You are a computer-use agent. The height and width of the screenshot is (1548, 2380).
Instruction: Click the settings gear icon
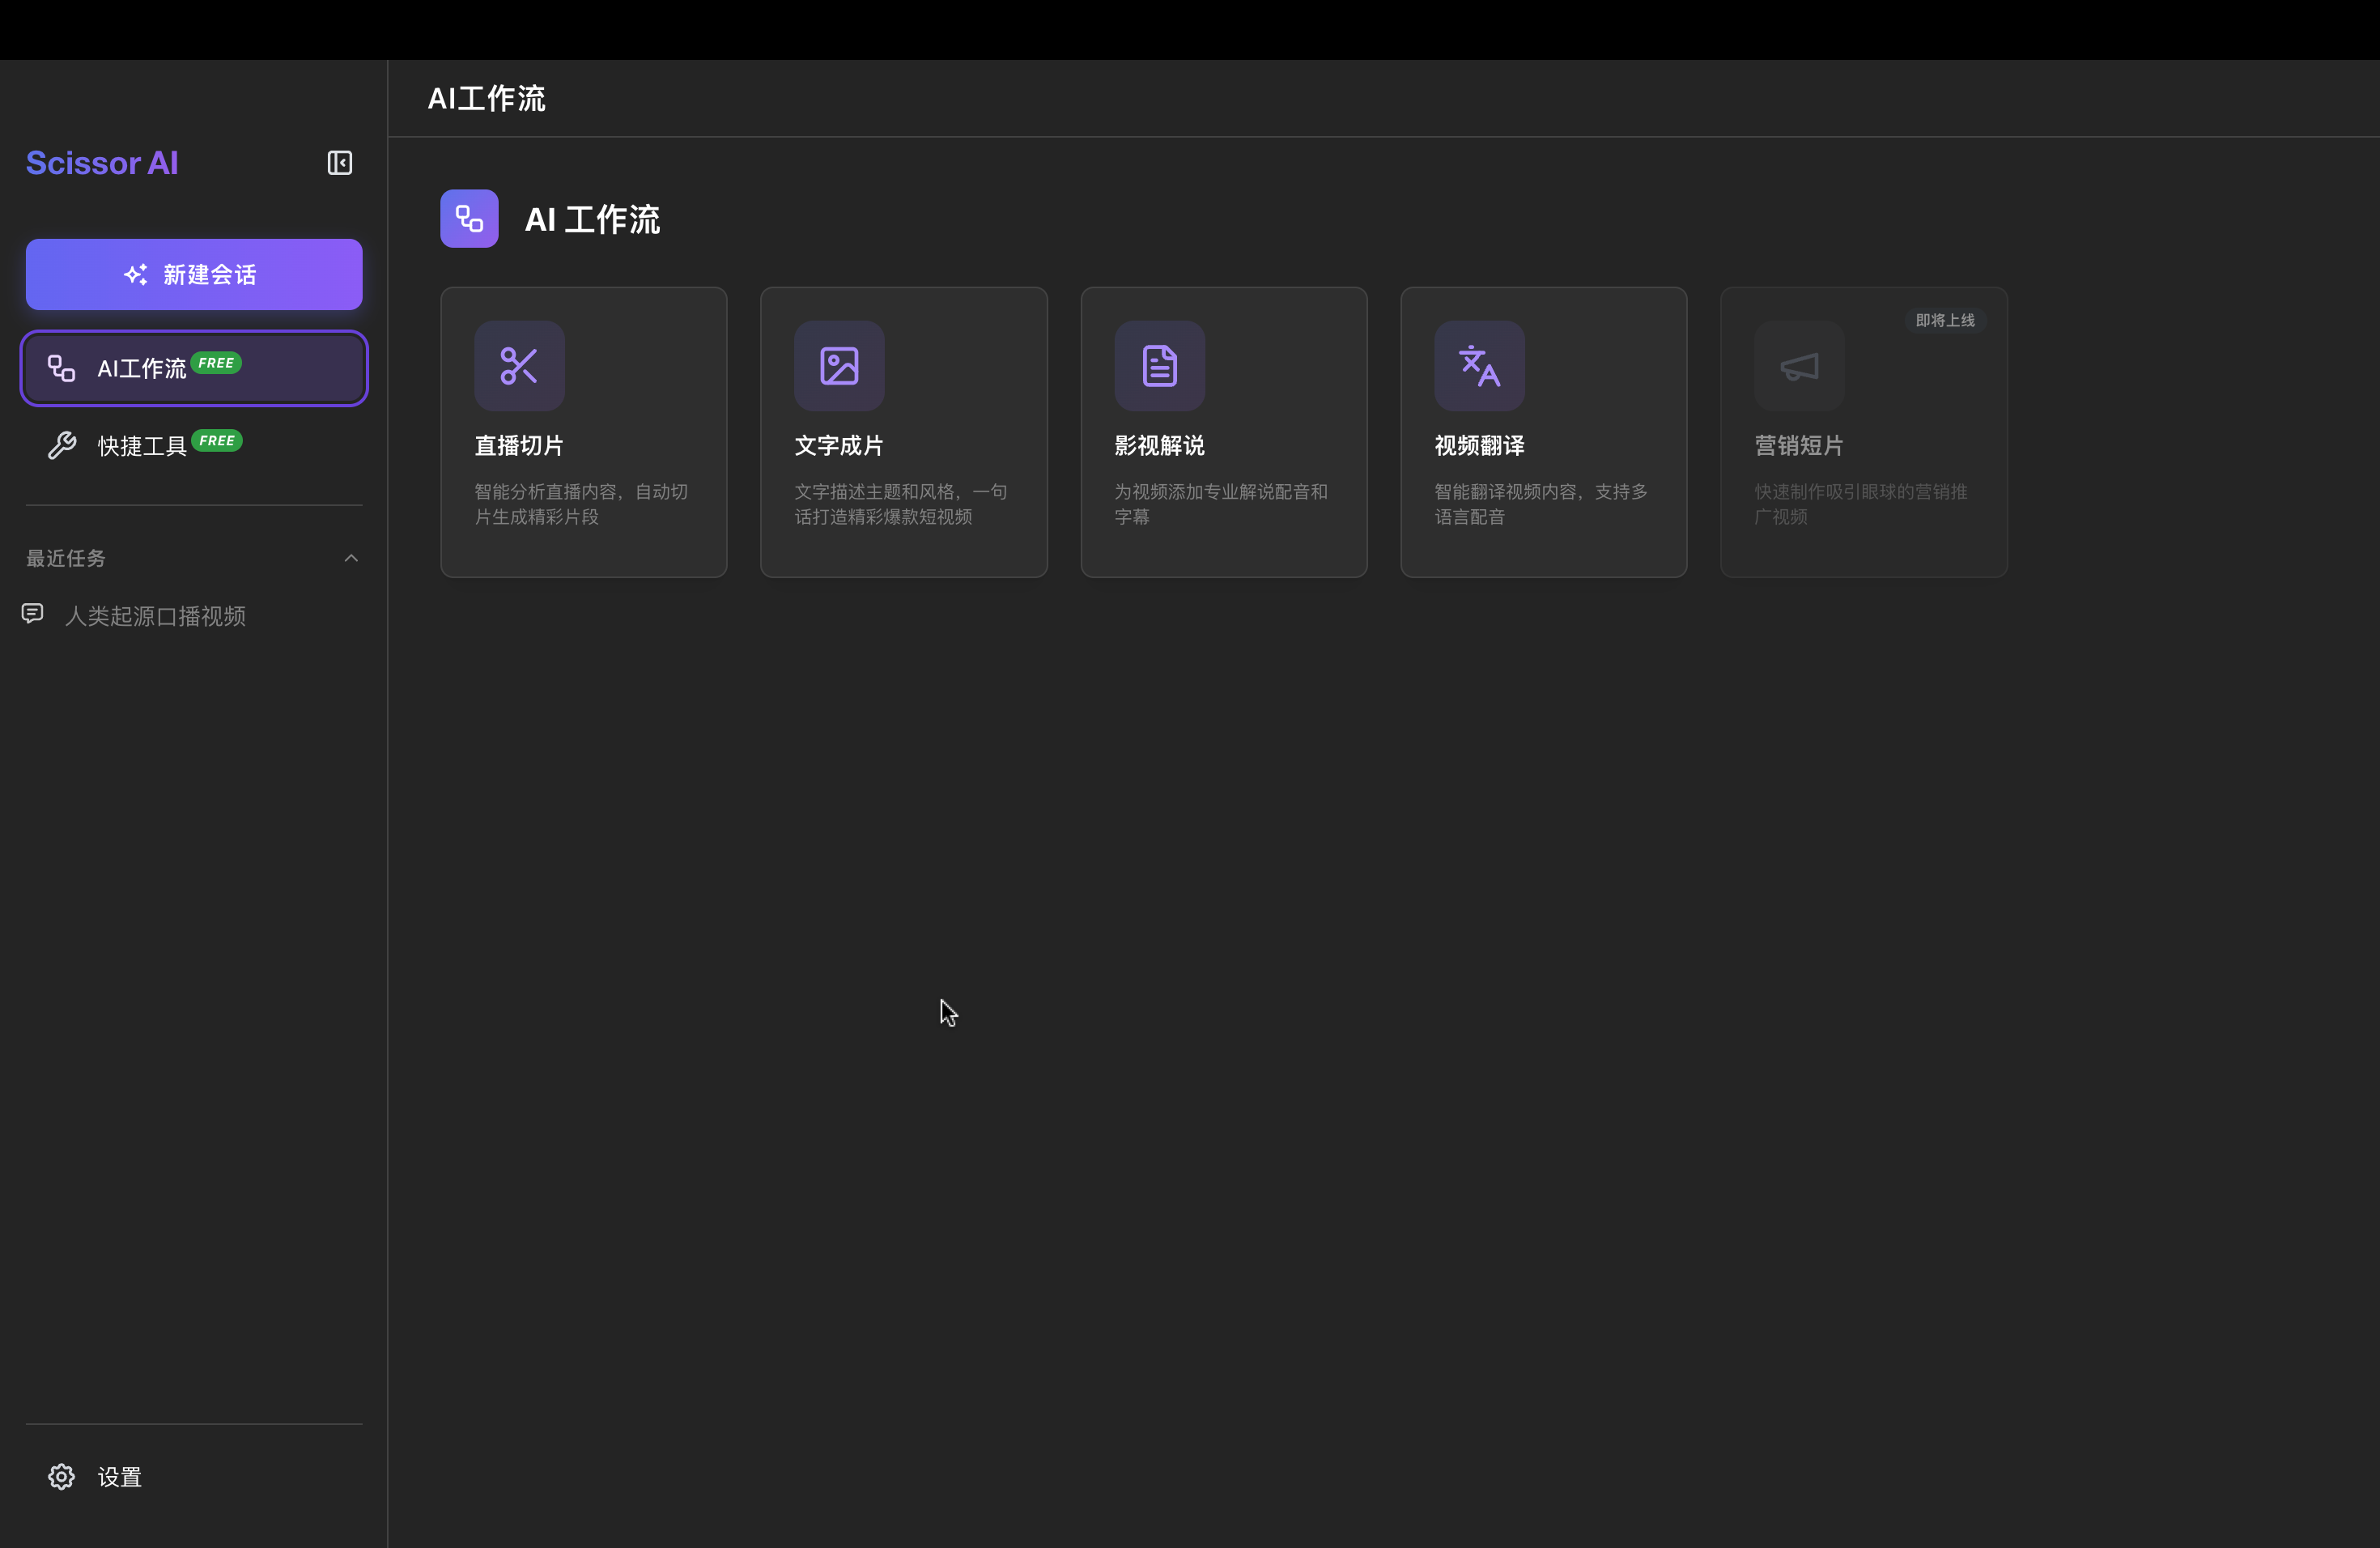62,1476
